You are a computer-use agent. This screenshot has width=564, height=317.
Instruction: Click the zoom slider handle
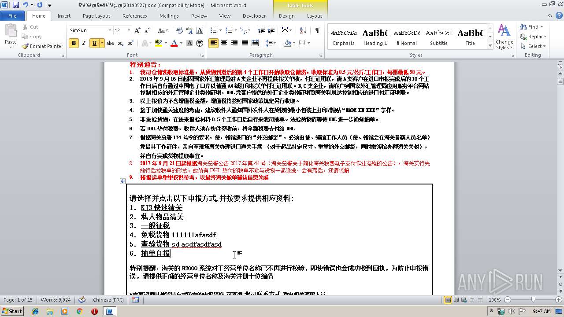(x=533, y=300)
